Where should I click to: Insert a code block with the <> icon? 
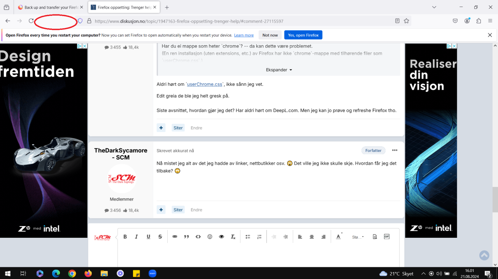(x=198, y=237)
